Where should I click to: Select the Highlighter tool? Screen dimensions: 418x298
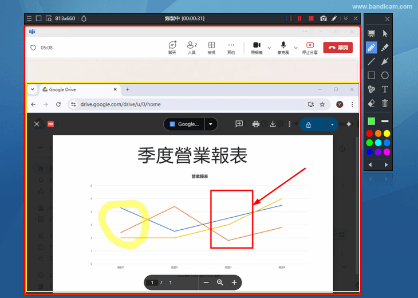(385, 48)
